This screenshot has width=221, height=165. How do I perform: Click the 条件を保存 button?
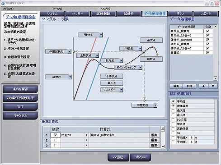20,89
